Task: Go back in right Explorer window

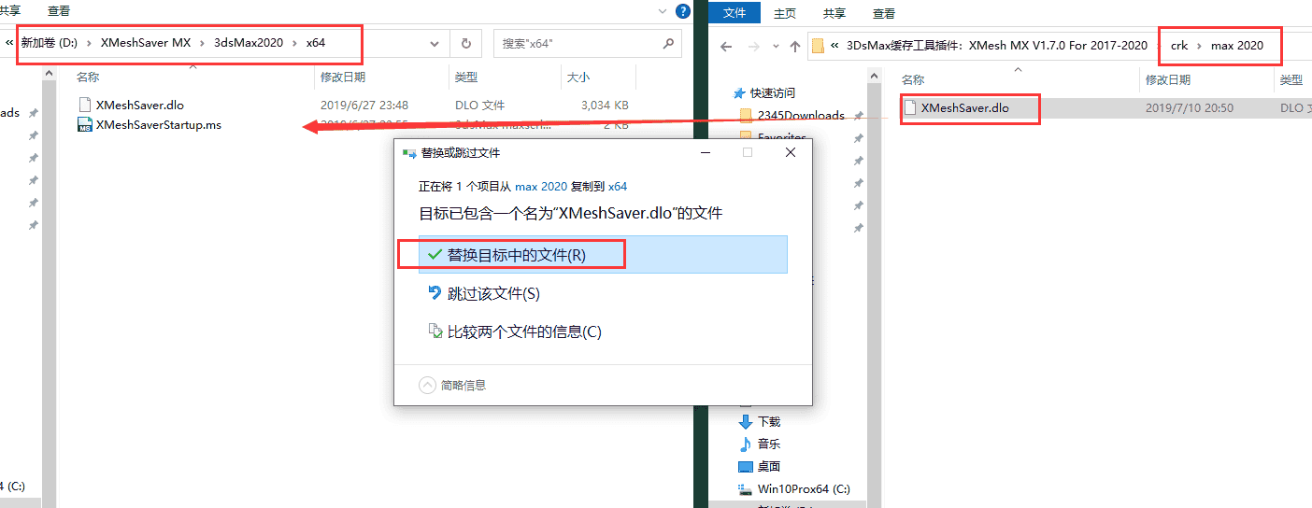Action: (x=725, y=46)
